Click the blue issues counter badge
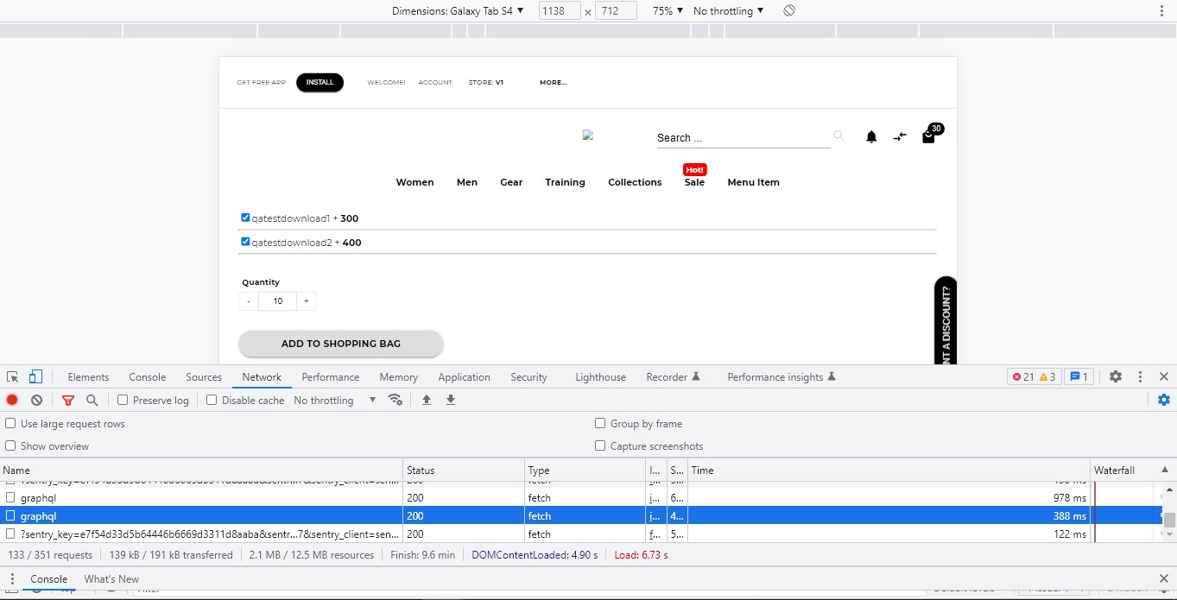Screen dimensions: 1177x600 (1079, 376)
